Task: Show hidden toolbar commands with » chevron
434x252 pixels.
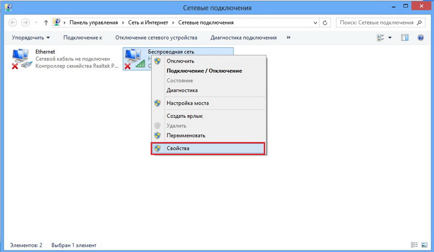Action: pyautogui.click(x=288, y=38)
